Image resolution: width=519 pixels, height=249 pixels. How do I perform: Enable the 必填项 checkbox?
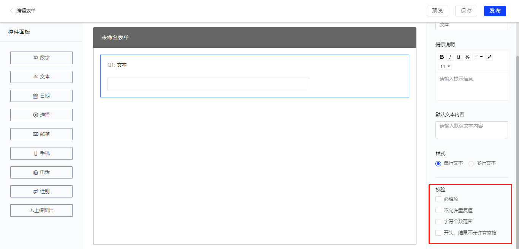point(438,199)
